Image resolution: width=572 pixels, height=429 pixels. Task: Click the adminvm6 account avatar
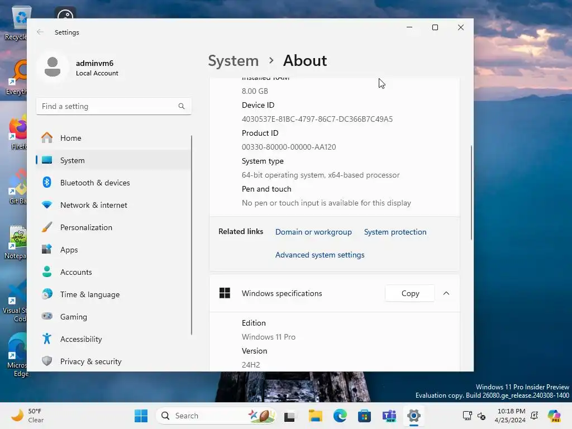pyautogui.click(x=52, y=67)
